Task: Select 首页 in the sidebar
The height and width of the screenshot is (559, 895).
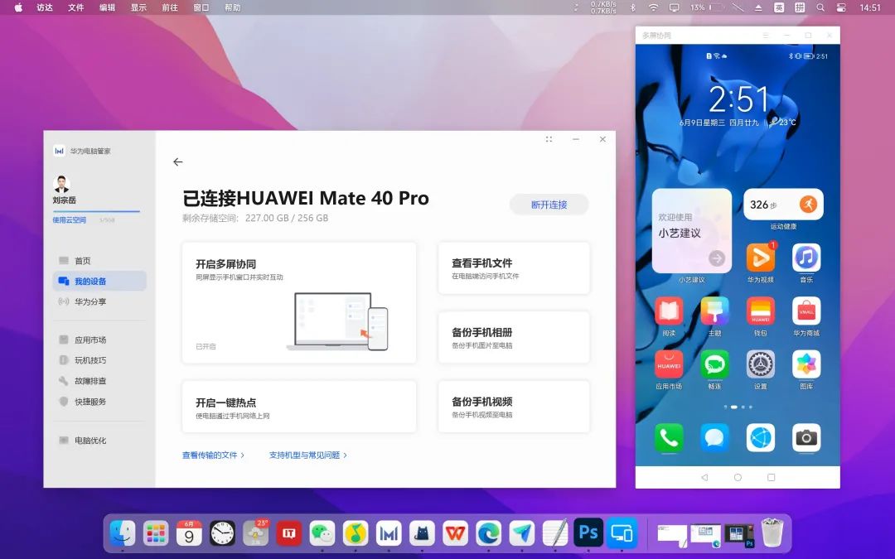Action: [99, 261]
